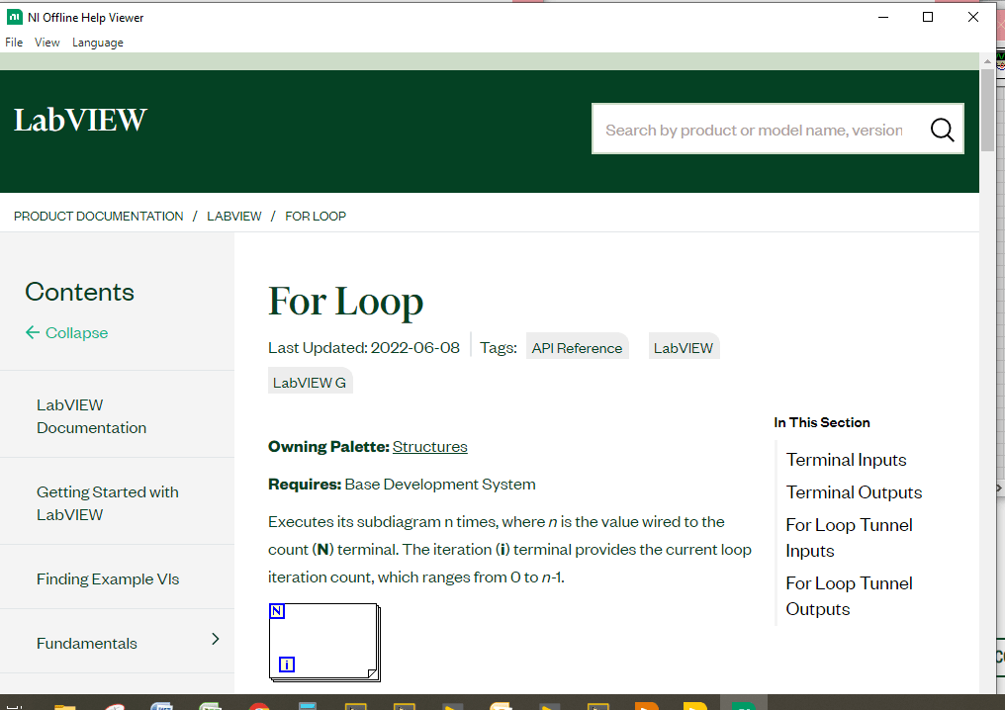Click the LabVIEW tag
This screenshot has width=1005, height=710.
(x=684, y=348)
